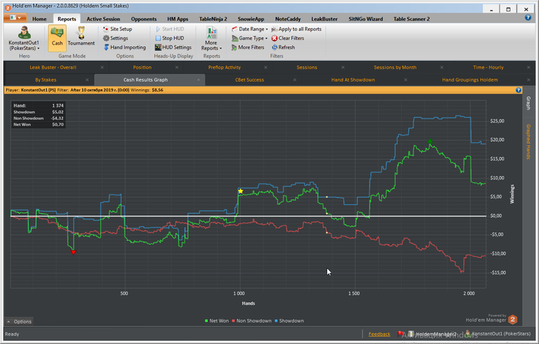Image resolution: width=539 pixels, height=344 pixels.
Task: Switch to Graph side tab
Action: [x=528, y=103]
